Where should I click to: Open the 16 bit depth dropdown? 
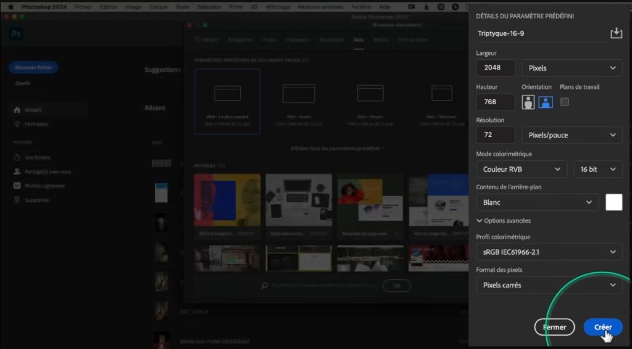pos(597,169)
